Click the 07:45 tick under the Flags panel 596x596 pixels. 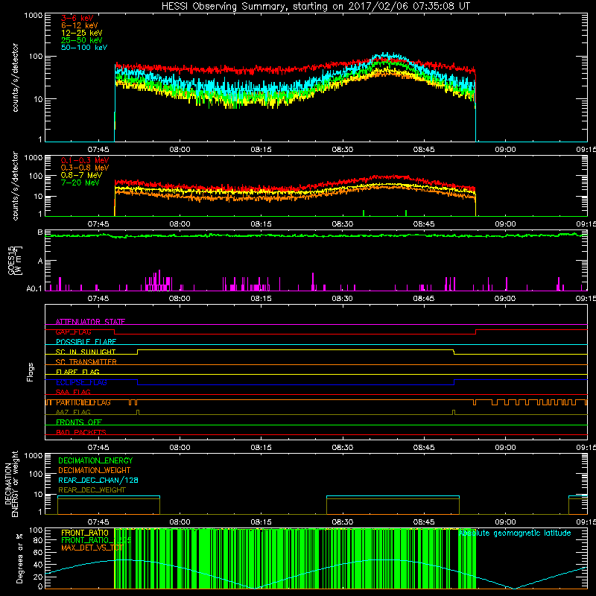(x=98, y=448)
